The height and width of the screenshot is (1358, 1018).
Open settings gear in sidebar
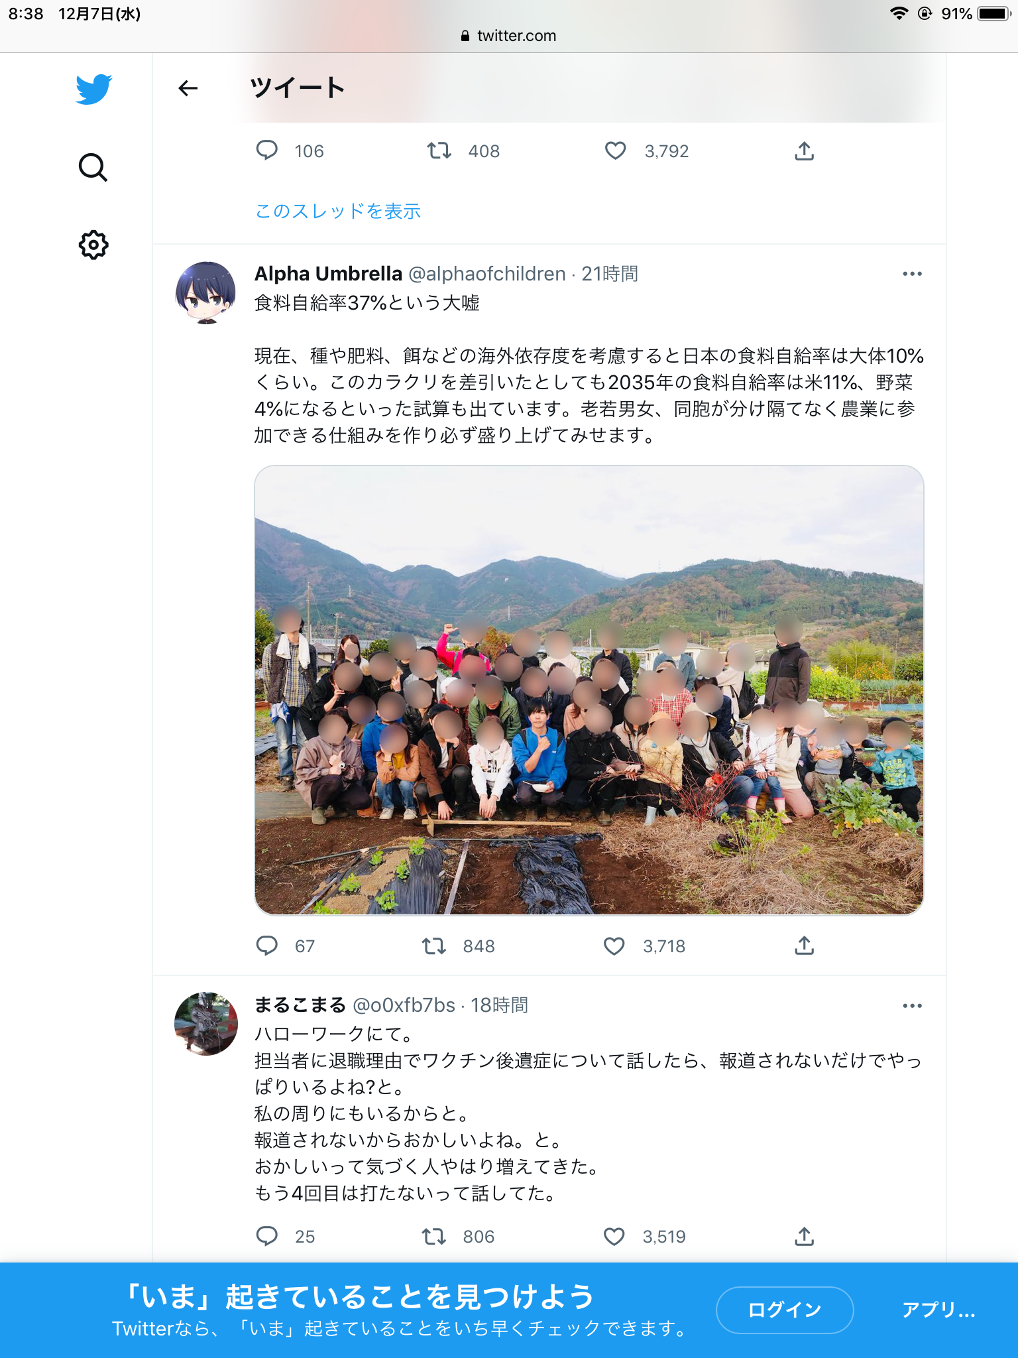pos(93,245)
